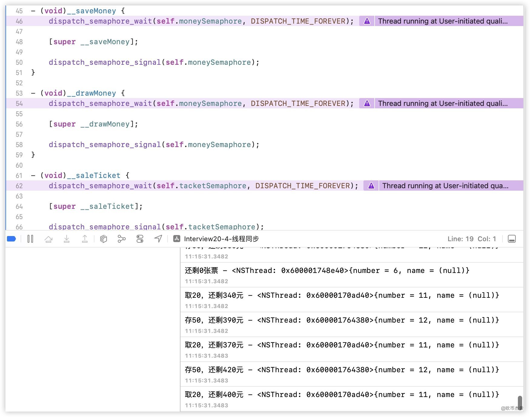Click the Step Out debug icon
Screen dimensions: 530x417
coord(85,239)
